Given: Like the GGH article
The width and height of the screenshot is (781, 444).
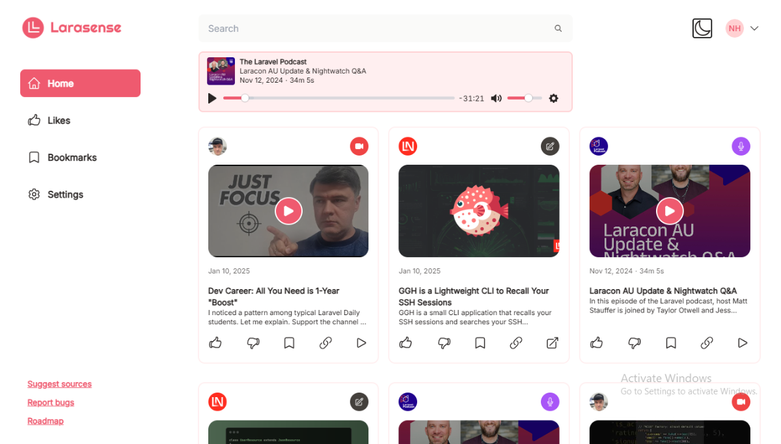Looking at the screenshot, I should [x=405, y=342].
